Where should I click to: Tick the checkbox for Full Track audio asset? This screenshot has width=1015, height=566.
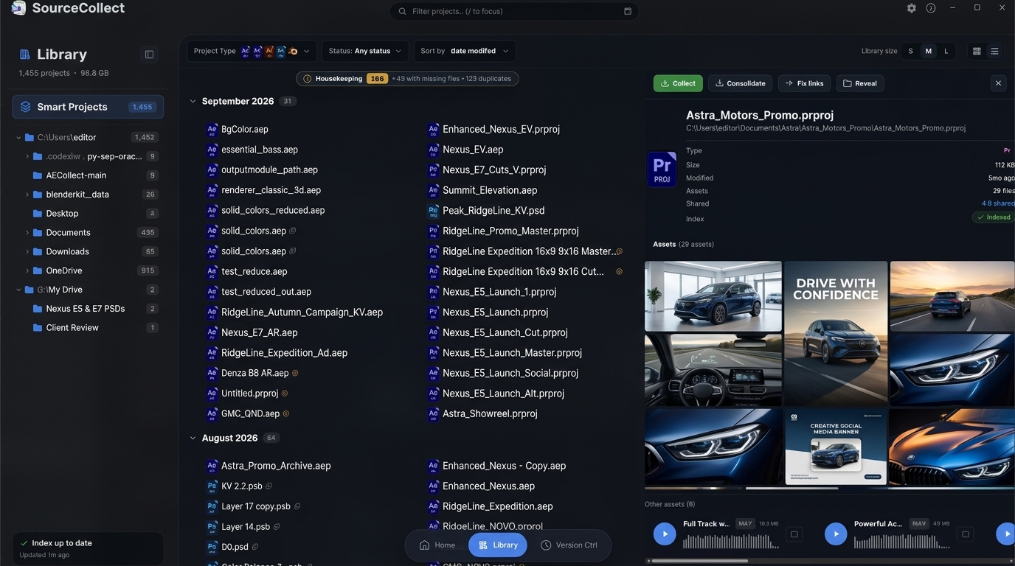point(794,534)
